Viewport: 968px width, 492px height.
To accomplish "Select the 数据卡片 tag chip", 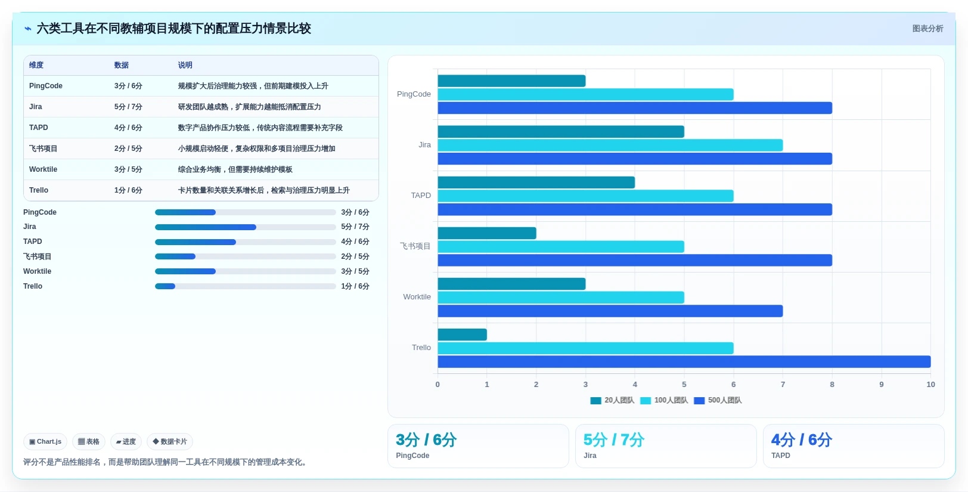I will click(x=170, y=442).
